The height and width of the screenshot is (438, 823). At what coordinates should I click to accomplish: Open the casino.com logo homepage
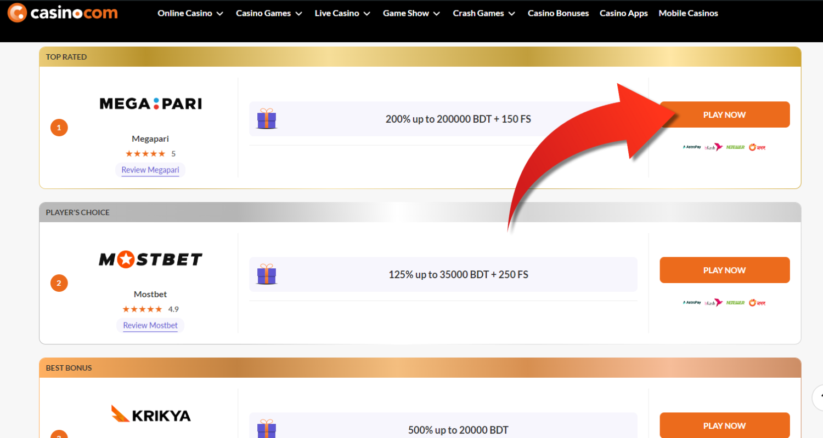63,12
